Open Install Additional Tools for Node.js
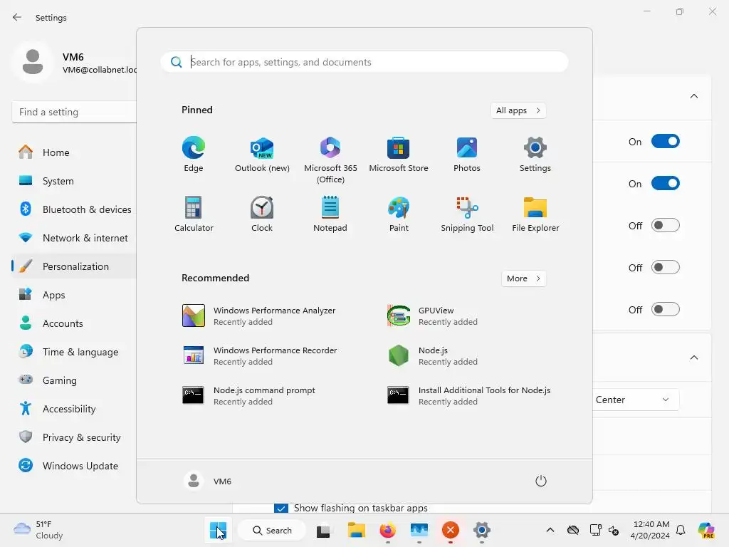The height and width of the screenshot is (547, 729). tap(470, 396)
